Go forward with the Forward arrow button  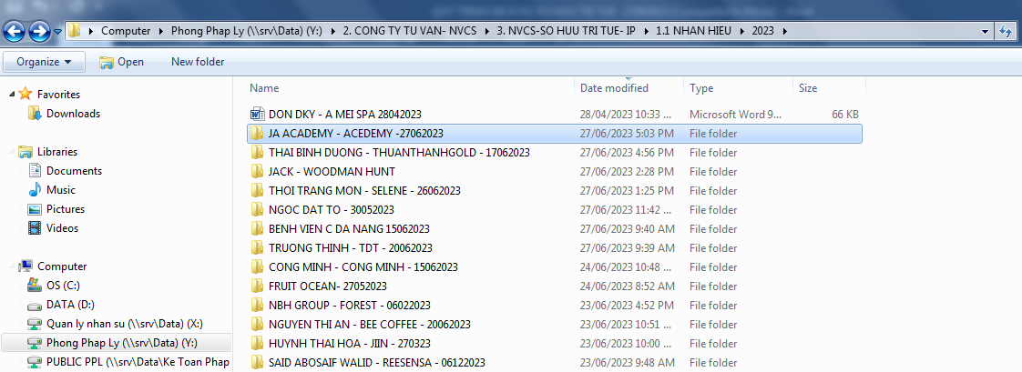pyautogui.click(x=40, y=31)
